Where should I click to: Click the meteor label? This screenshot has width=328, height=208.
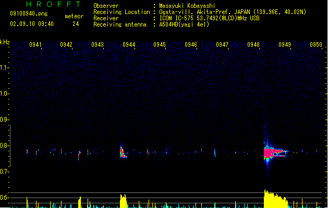click(x=74, y=16)
